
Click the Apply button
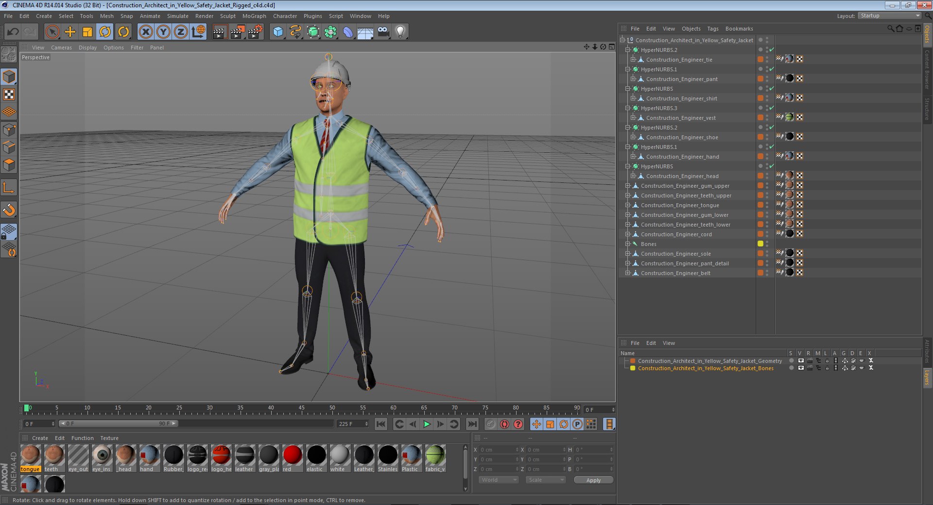593,480
